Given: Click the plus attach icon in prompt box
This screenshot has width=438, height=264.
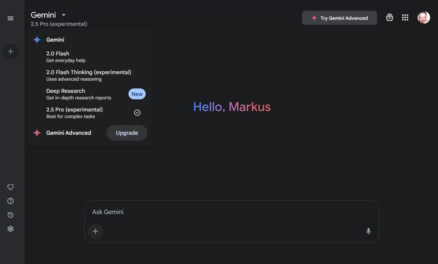Looking at the screenshot, I should [96, 231].
